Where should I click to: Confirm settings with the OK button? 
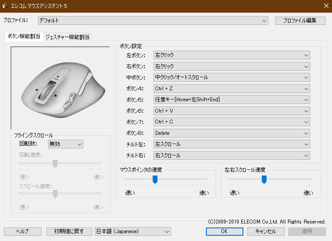point(224,231)
